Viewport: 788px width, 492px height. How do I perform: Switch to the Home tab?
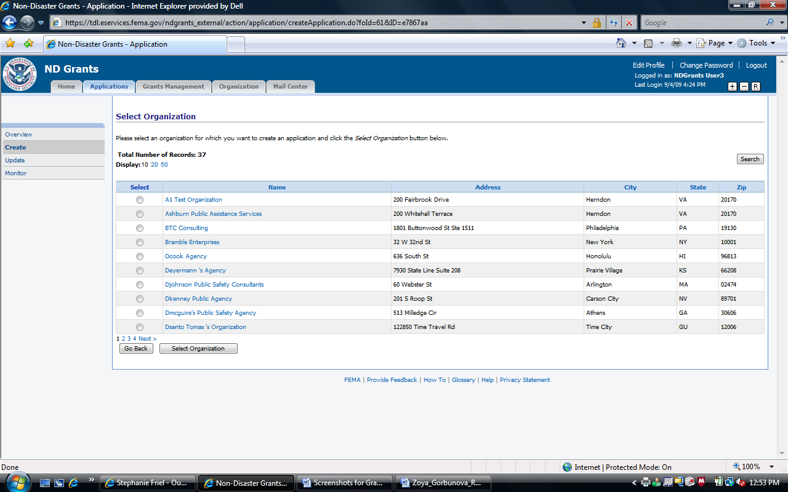(x=66, y=87)
